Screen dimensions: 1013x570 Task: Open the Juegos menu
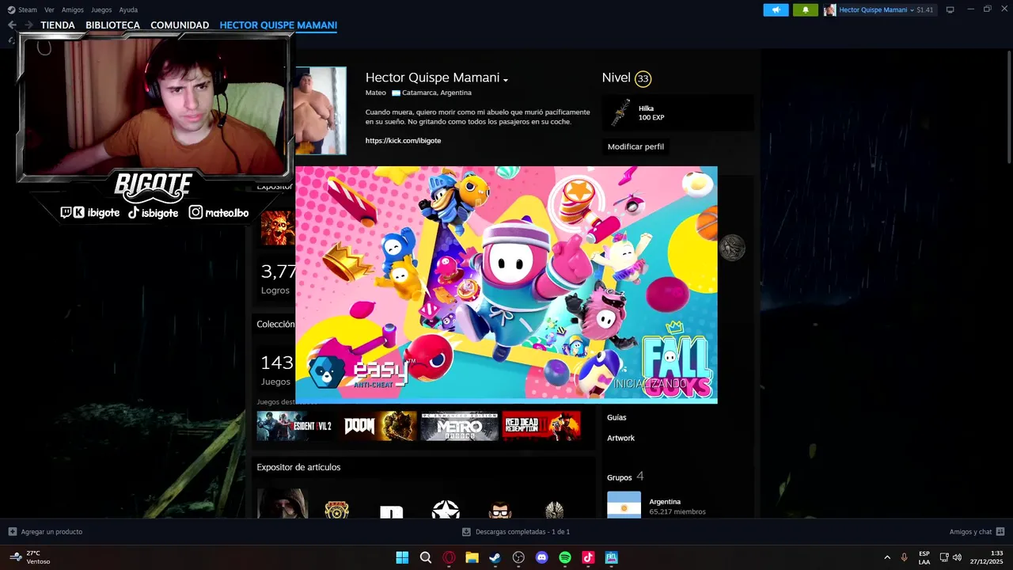point(101,9)
